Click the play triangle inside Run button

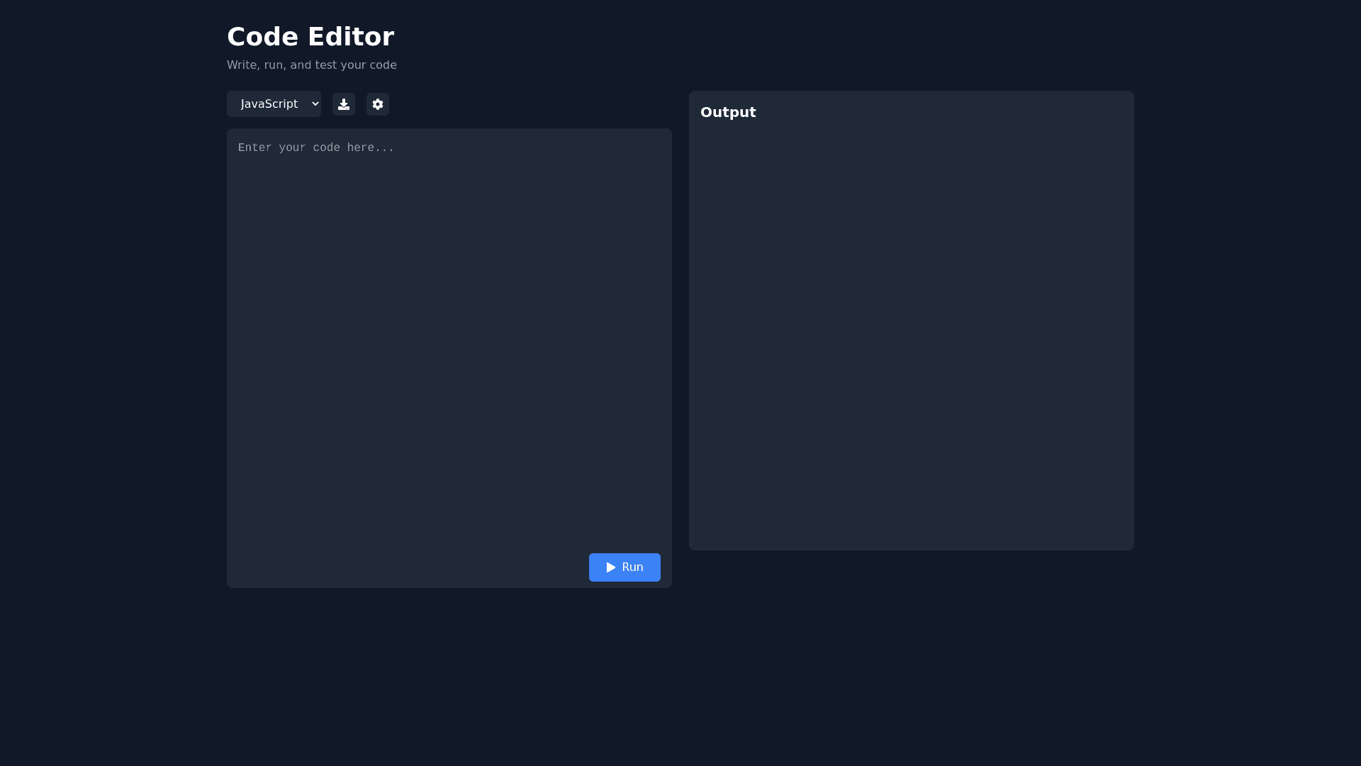pos(610,567)
